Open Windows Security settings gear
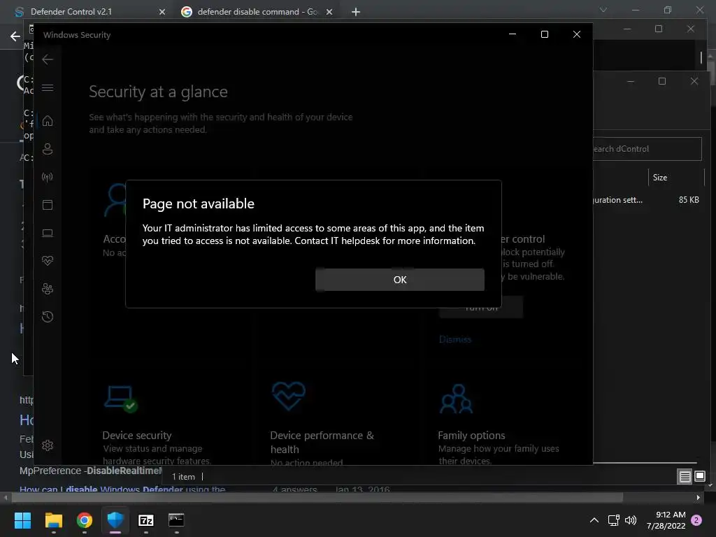Image resolution: width=716 pixels, height=537 pixels. pos(48,445)
